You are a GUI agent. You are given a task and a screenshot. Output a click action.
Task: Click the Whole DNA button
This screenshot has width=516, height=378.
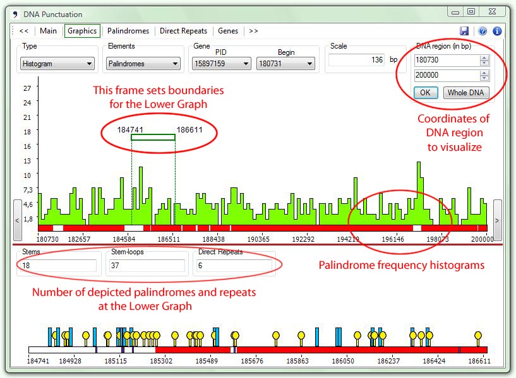465,93
